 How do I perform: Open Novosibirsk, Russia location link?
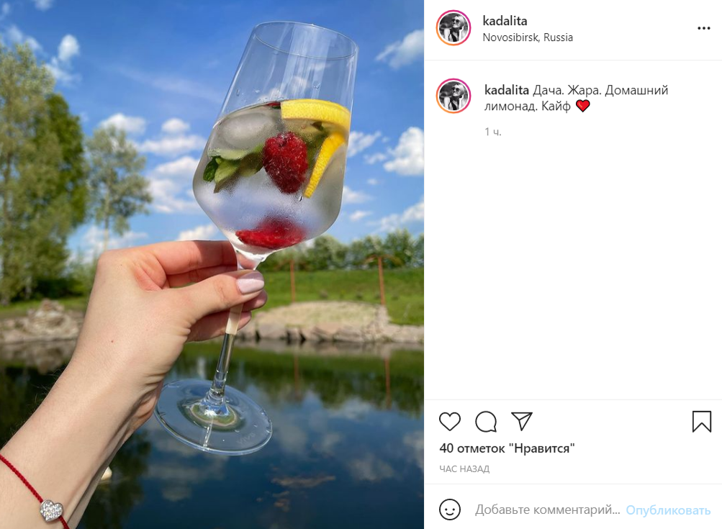pyautogui.click(x=528, y=37)
